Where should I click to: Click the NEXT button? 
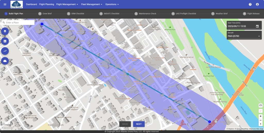coord(139,124)
